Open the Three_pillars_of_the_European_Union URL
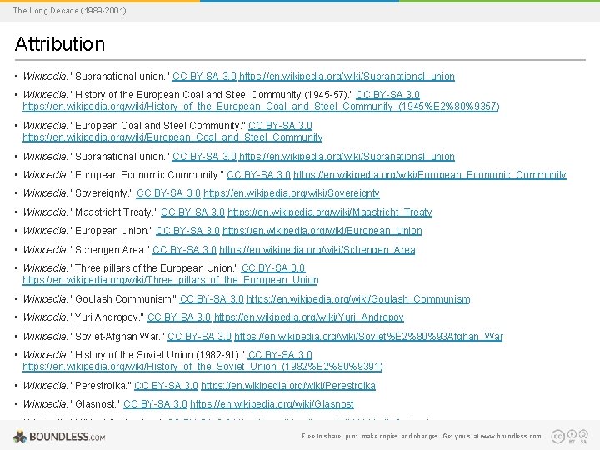Screen dimensions: 600x450 pyautogui.click(x=171, y=280)
